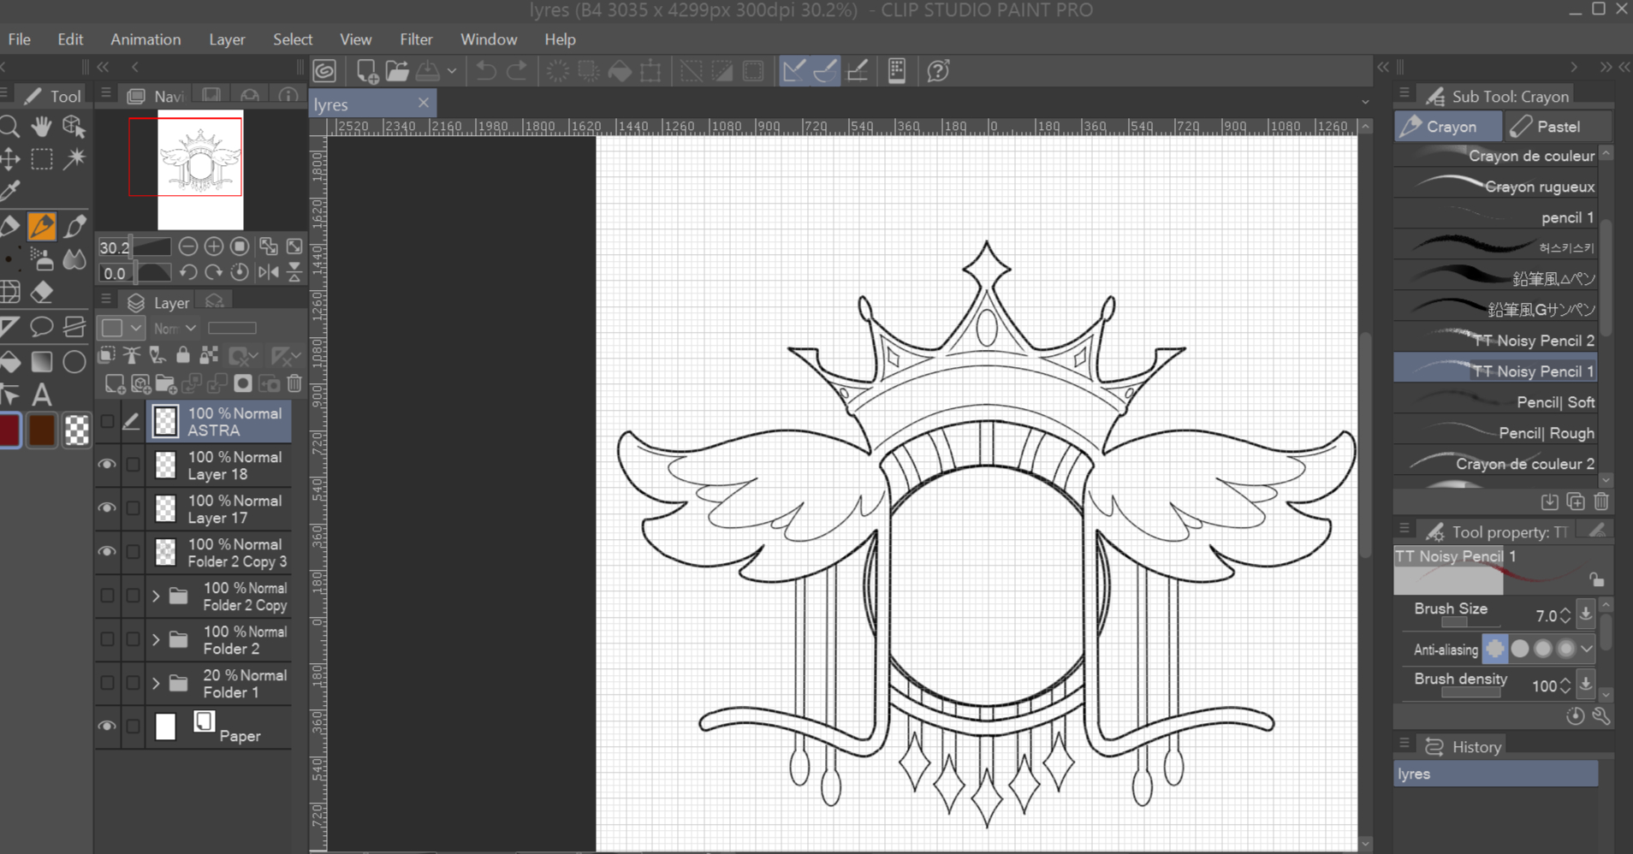The image size is (1633, 854).
Task: Open the layer blending mode dropdown
Action: click(175, 329)
